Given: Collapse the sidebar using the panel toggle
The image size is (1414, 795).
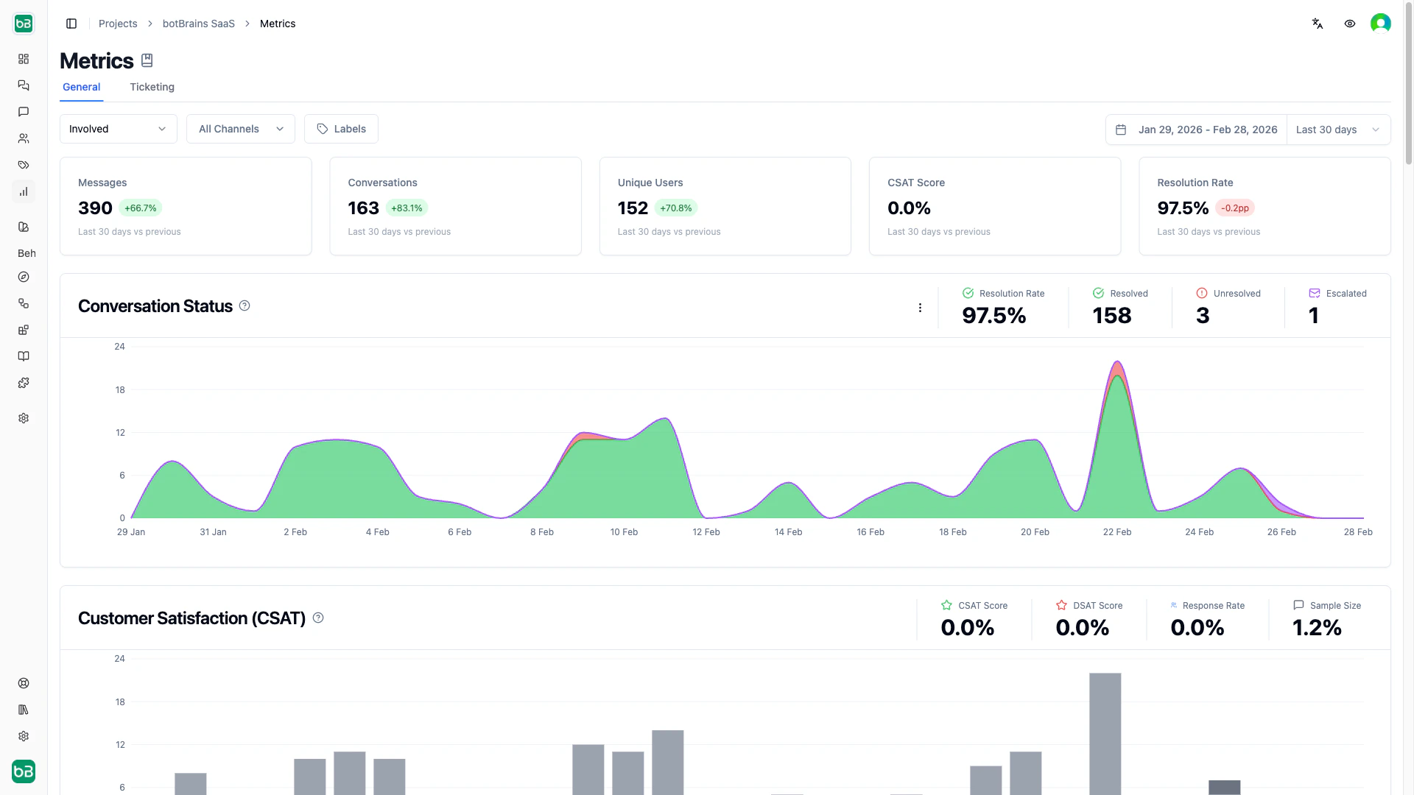Looking at the screenshot, I should pos(71,24).
